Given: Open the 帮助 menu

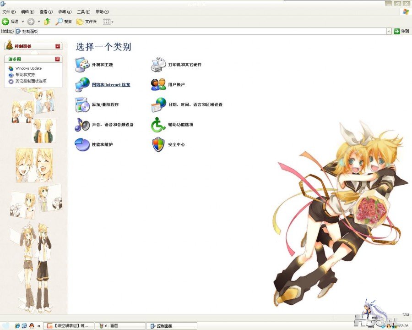Looking at the screenshot, I should tap(102, 12).
